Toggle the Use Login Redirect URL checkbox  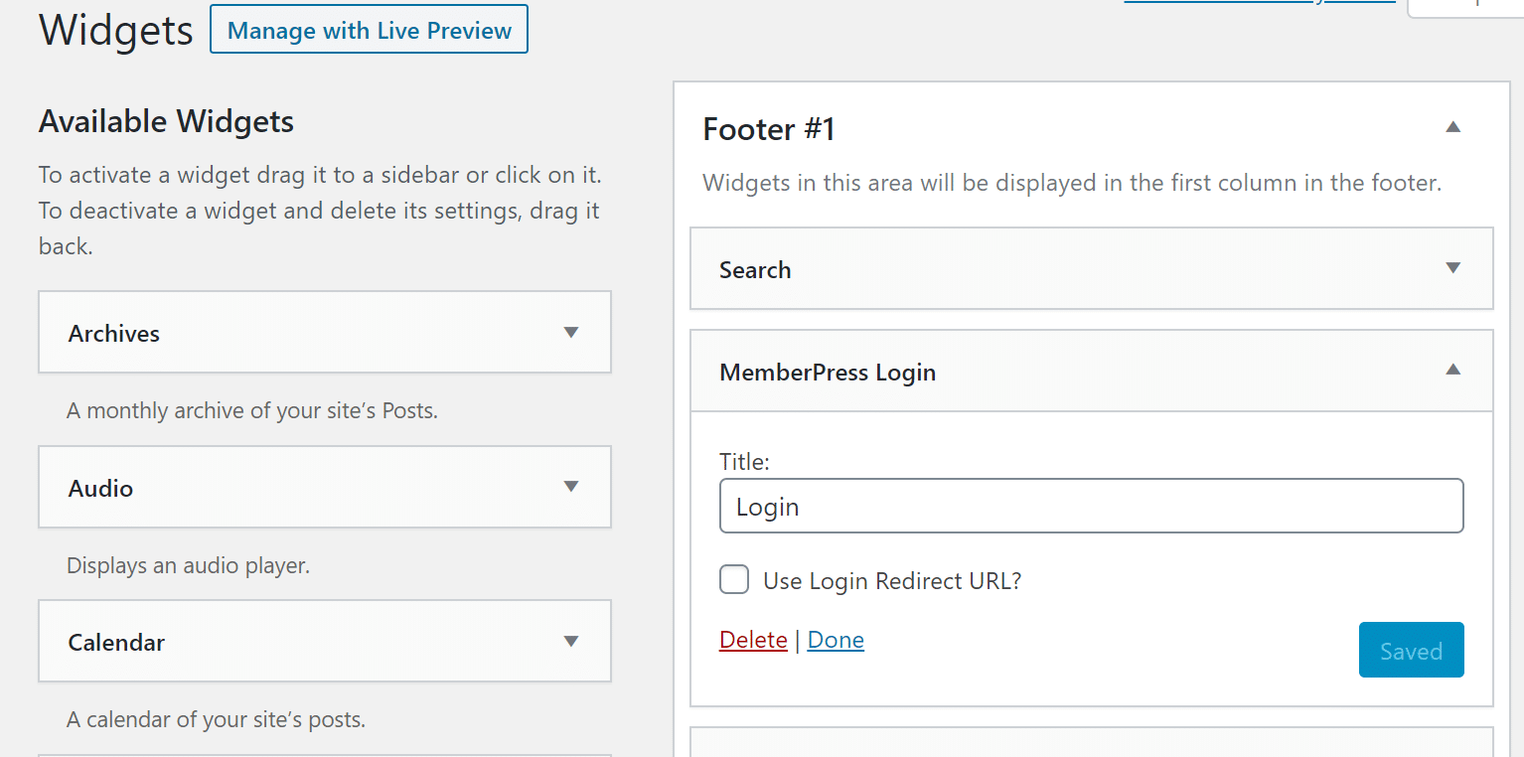click(x=734, y=579)
